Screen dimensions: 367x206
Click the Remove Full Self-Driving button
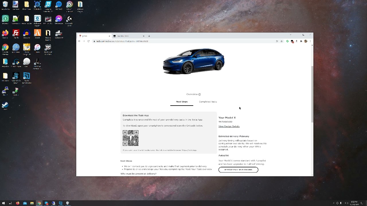pos(238,170)
